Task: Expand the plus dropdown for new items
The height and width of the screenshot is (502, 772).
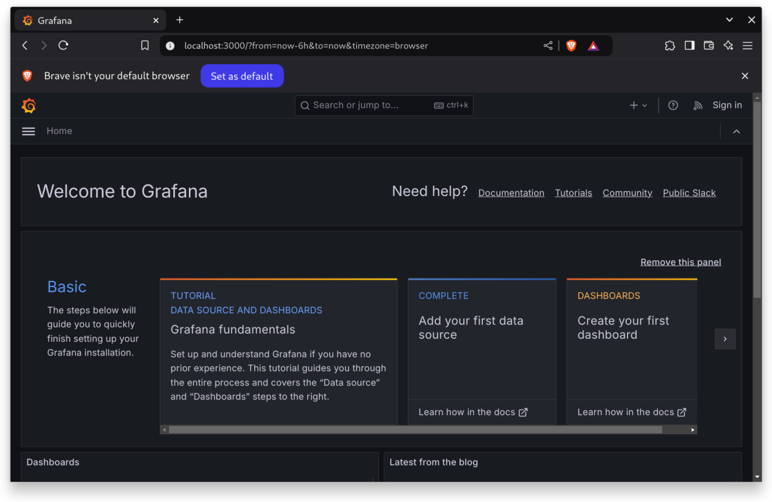Action: tap(638, 105)
